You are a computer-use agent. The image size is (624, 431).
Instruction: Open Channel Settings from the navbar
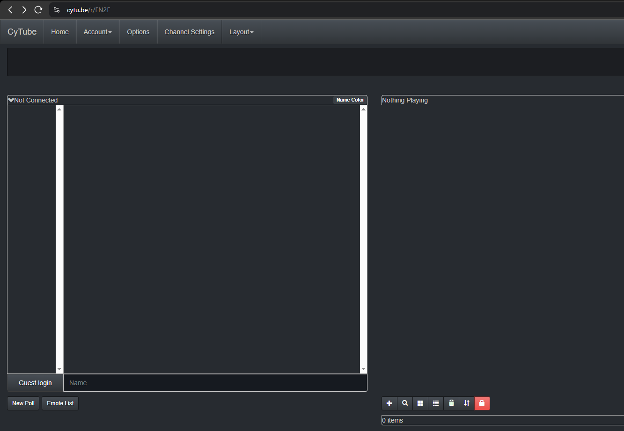(190, 32)
